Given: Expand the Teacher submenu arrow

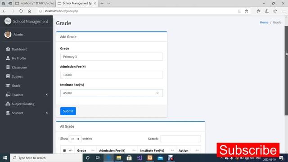Looking at the screenshot, I should pyautogui.click(x=47, y=94).
